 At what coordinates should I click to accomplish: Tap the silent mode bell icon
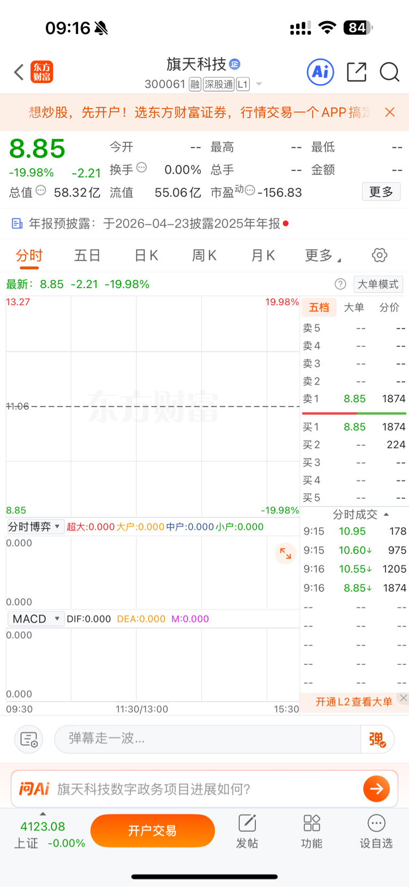101,28
